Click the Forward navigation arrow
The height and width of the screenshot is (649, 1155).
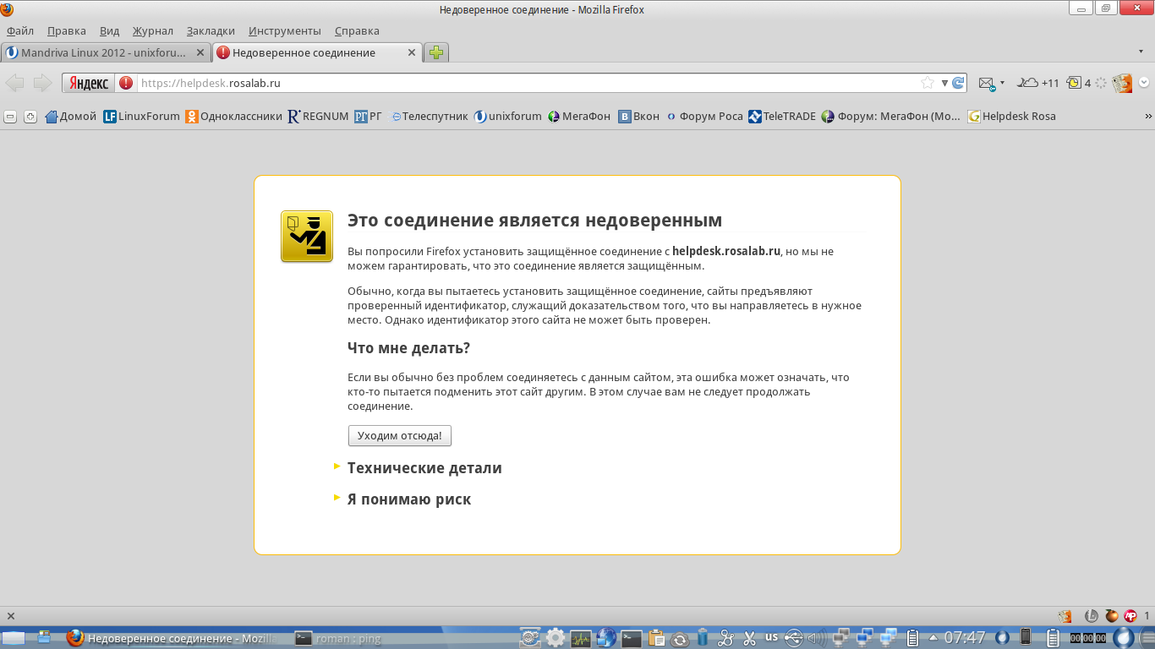point(42,83)
